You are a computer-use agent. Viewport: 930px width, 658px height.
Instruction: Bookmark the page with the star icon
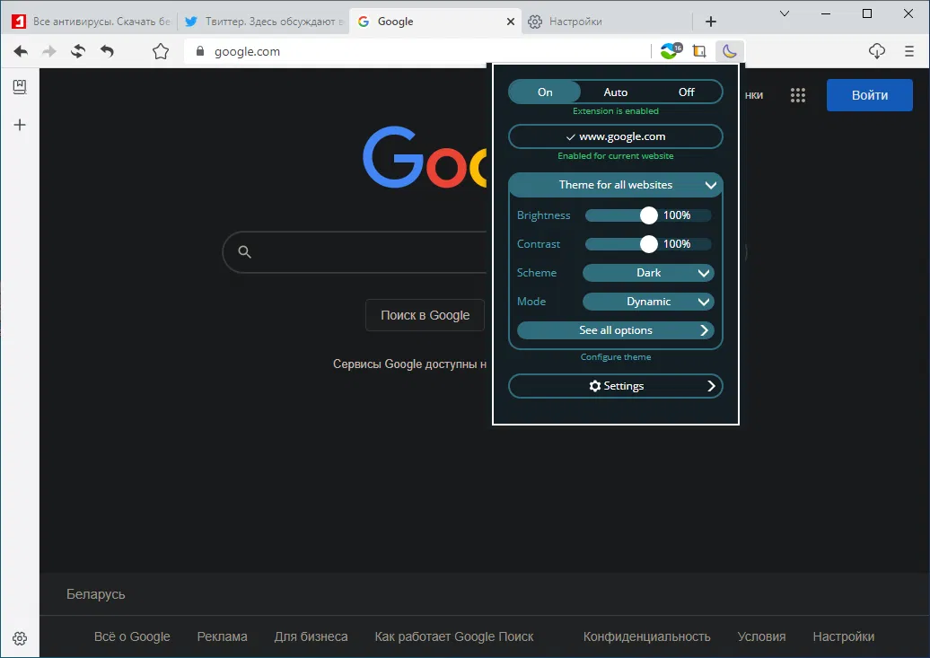point(160,52)
